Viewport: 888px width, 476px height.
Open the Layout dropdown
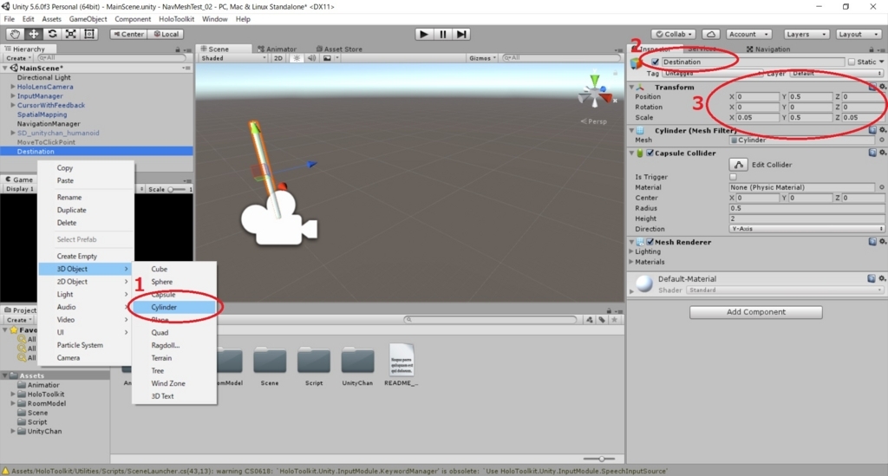click(x=858, y=34)
